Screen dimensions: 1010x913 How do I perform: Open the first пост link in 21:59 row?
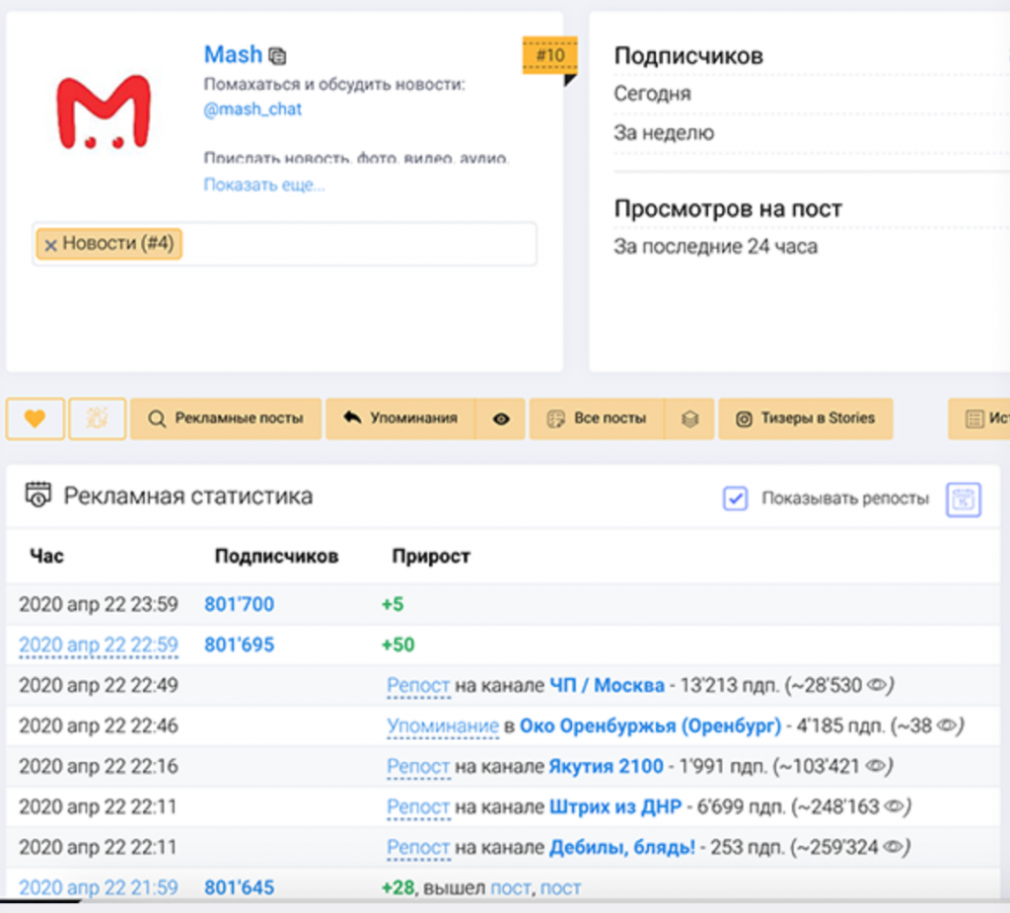pos(511,888)
